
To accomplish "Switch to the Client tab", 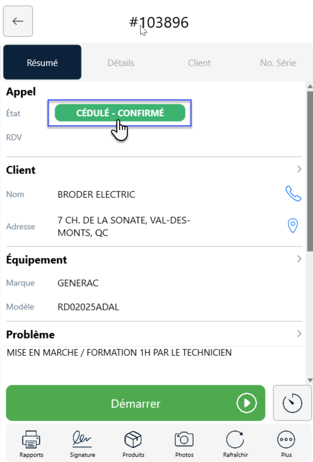I will tap(199, 63).
